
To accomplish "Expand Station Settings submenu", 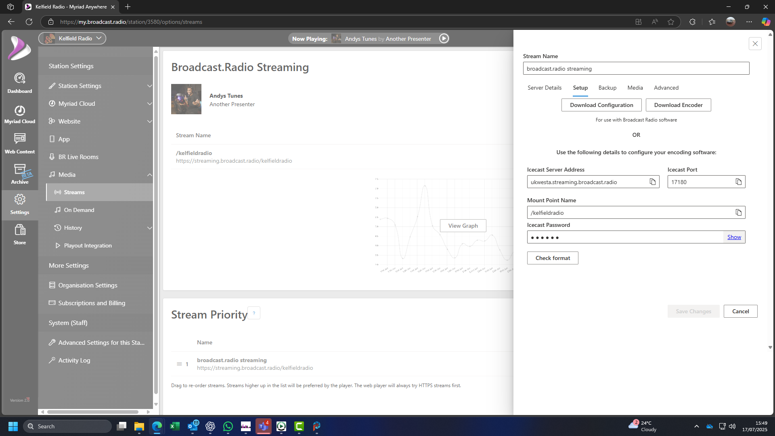I will [149, 86].
